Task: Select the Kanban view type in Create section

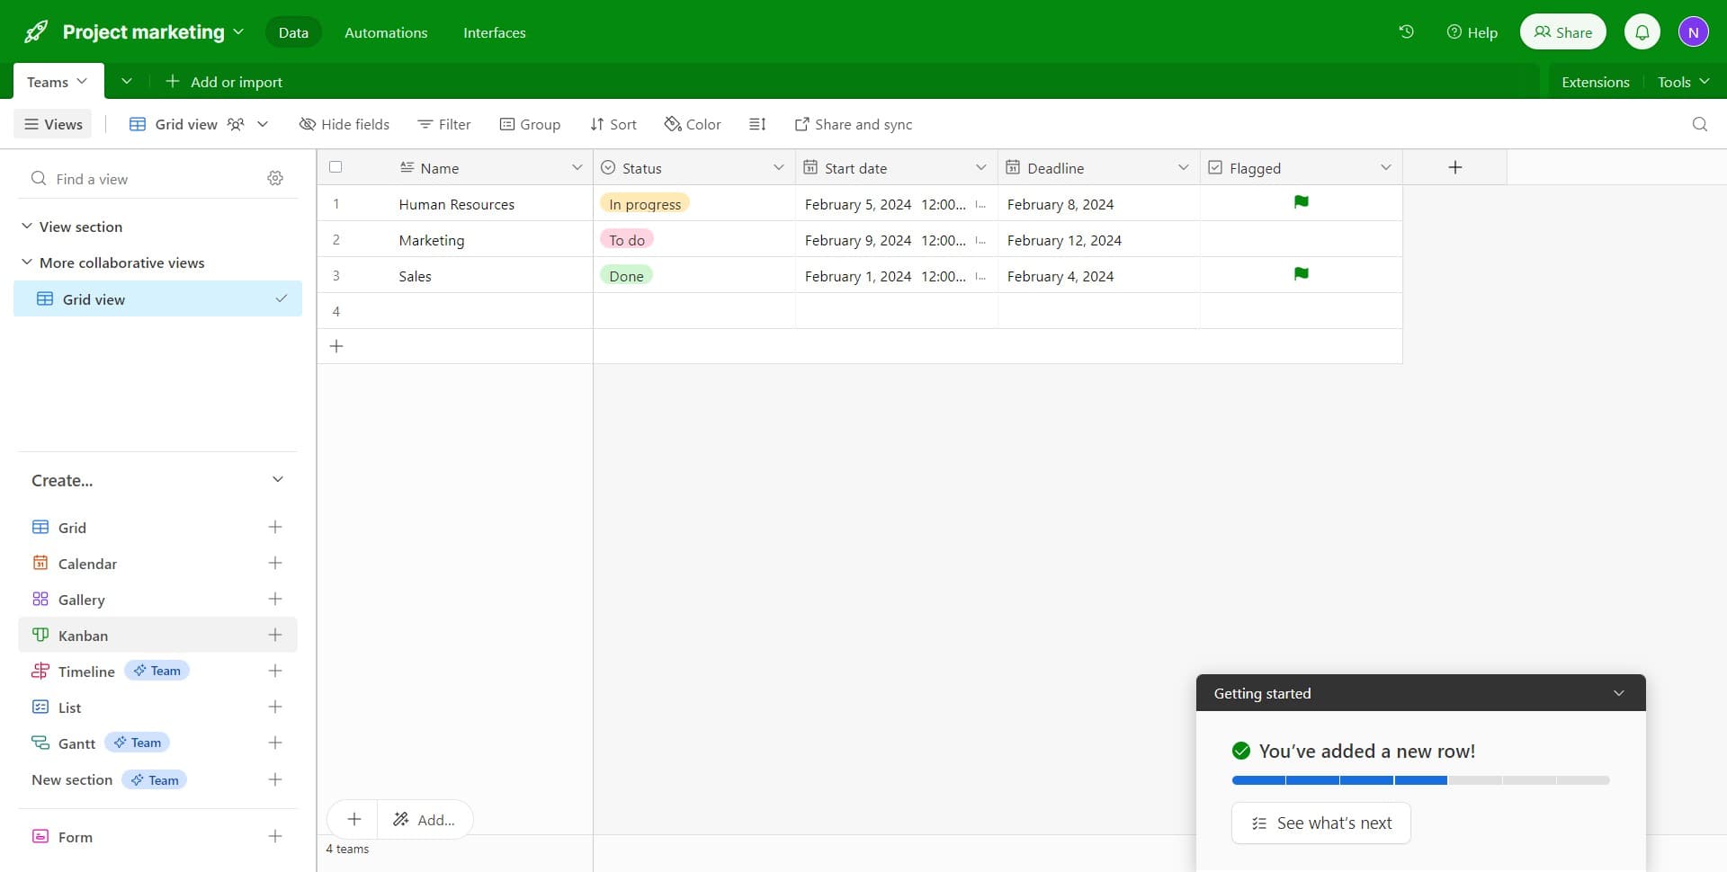Action: [x=85, y=636]
